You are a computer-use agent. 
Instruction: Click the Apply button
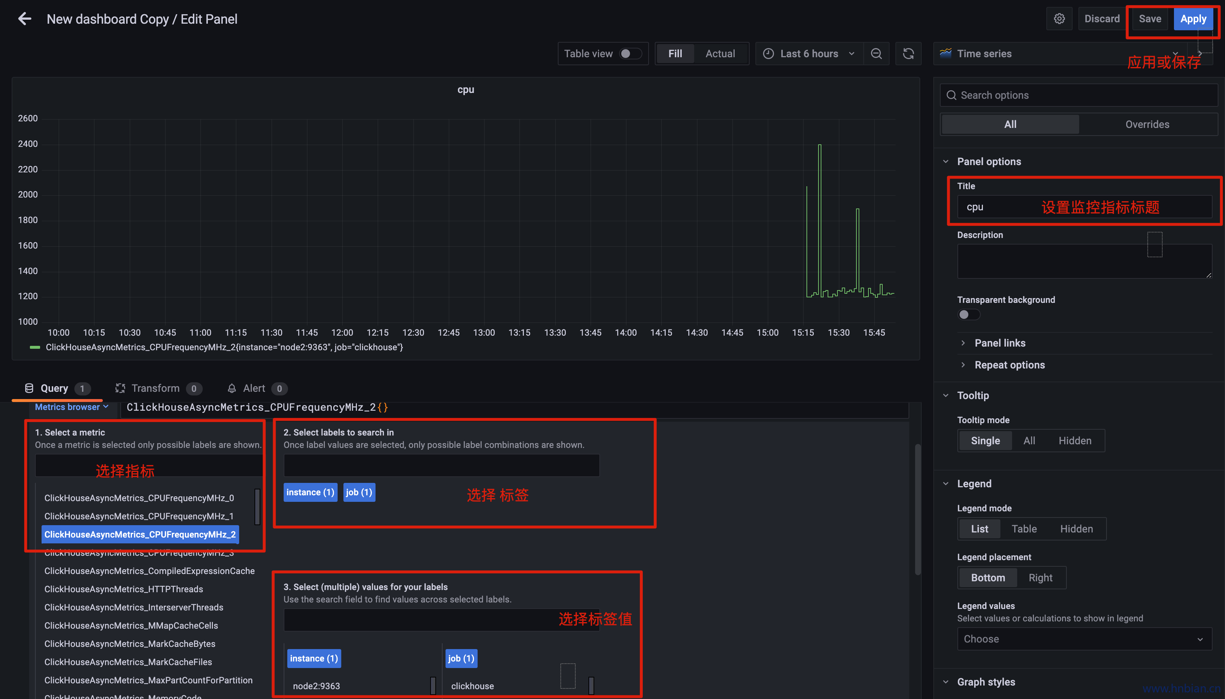point(1193,19)
